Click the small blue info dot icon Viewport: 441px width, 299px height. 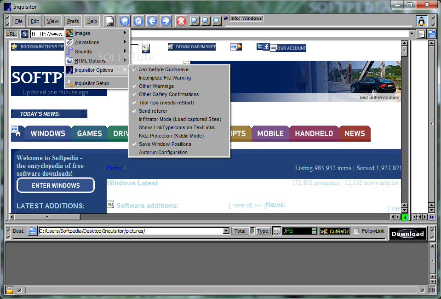pos(226,18)
